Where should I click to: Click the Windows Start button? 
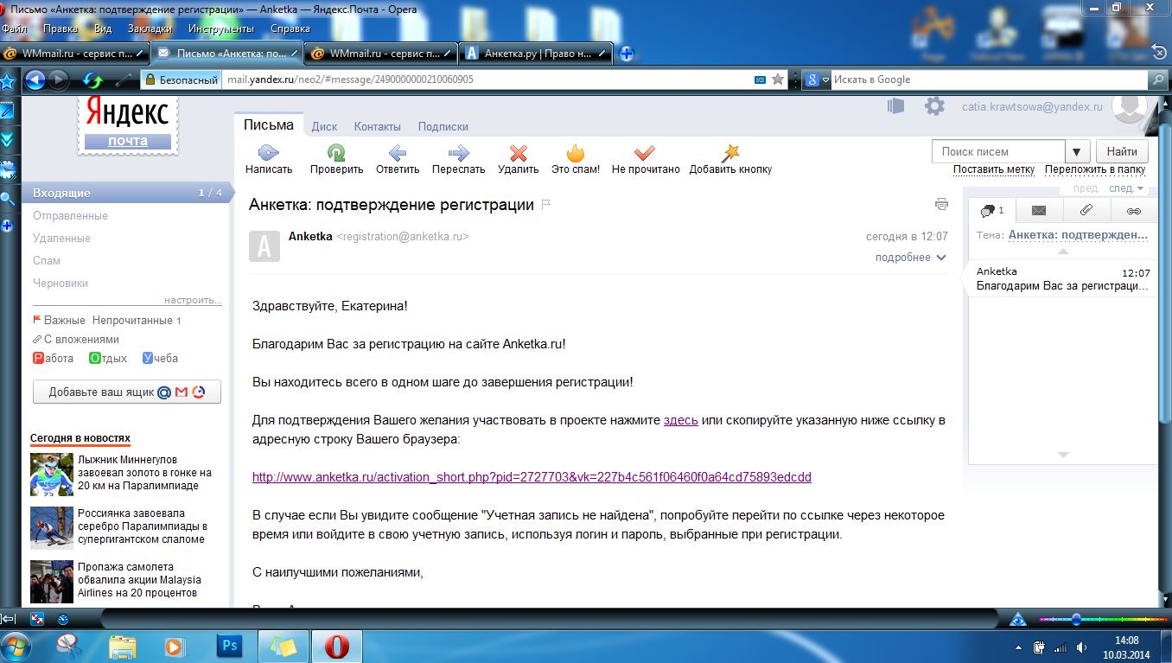pyautogui.click(x=17, y=645)
